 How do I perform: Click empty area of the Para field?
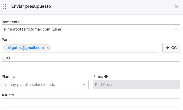click(x=105, y=48)
